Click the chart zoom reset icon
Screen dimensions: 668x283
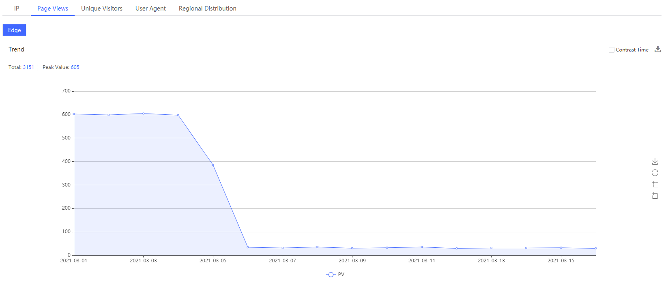(655, 196)
